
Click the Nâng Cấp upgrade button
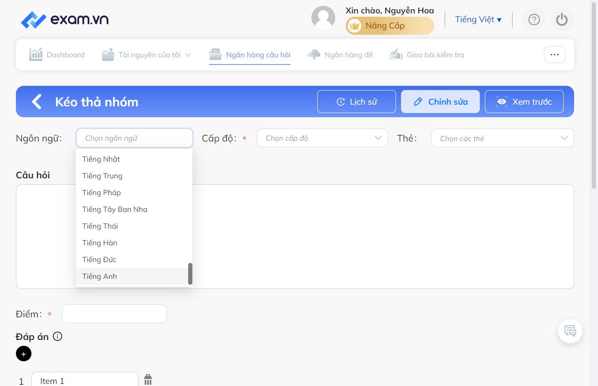tap(390, 26)
